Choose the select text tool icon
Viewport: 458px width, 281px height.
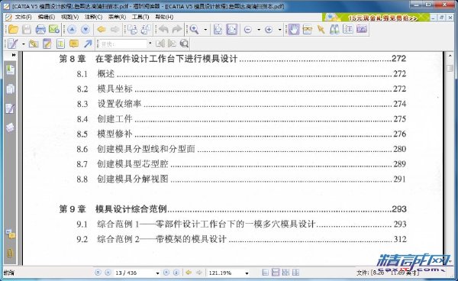[308, 30]
